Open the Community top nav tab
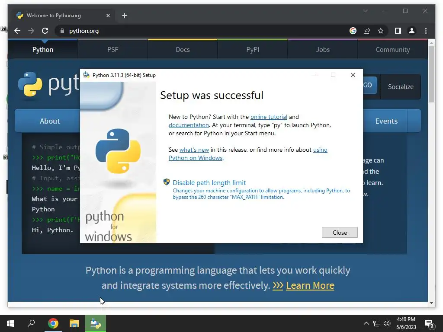 click(393, 49)
